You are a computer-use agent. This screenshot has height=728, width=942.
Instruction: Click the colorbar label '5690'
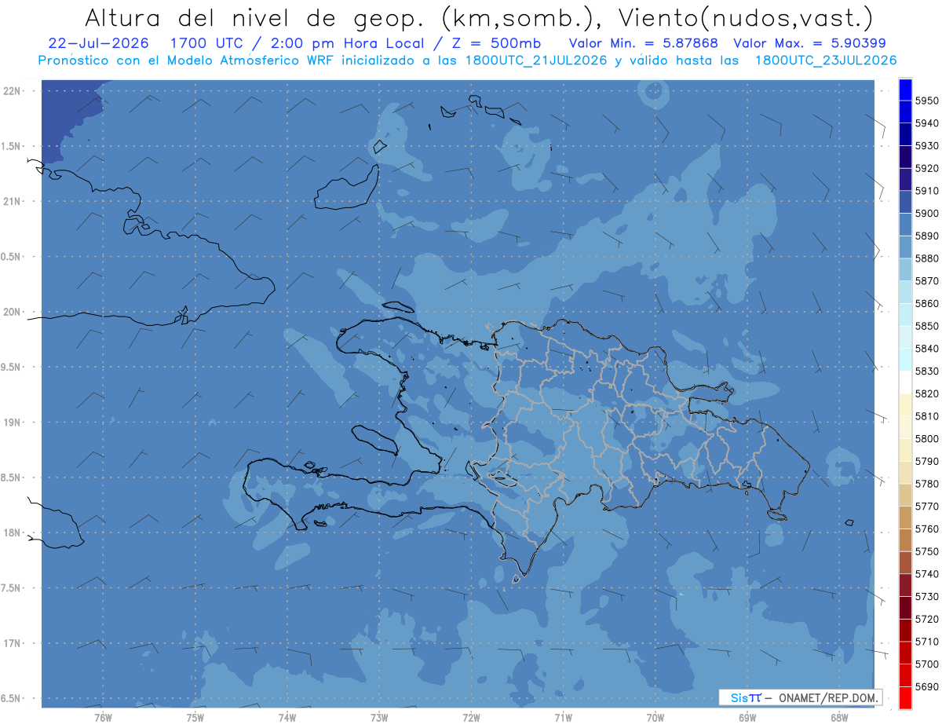926,686
